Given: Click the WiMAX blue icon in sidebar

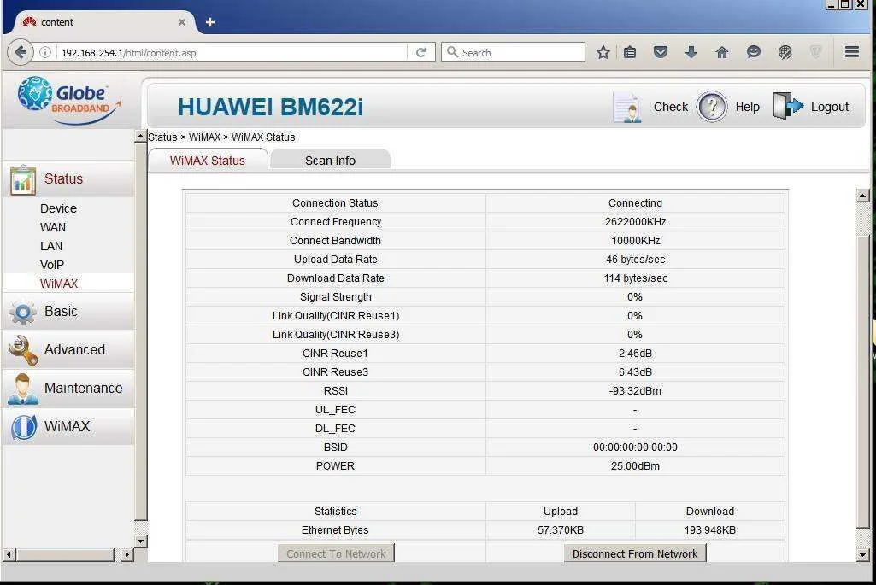Looking at the screenshot, I should 23,428.
